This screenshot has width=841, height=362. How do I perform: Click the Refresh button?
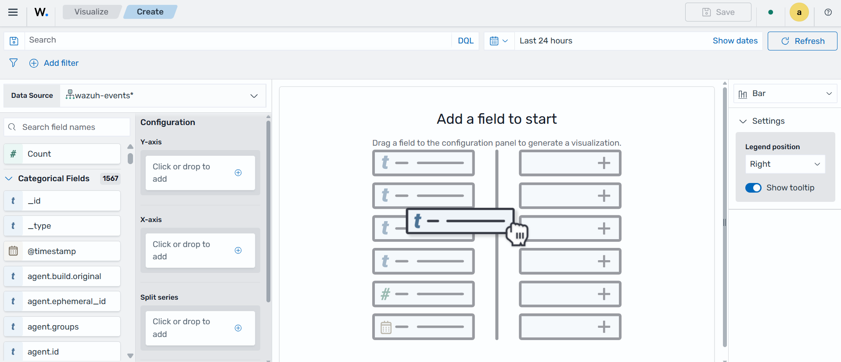pos(802,41)
